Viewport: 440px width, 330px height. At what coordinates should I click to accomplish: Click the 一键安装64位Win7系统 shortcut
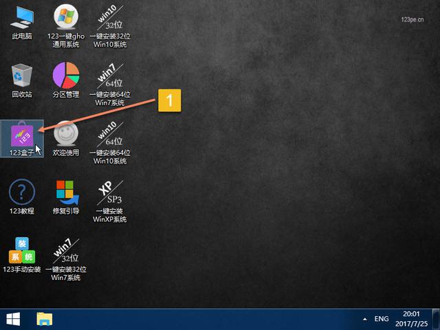coord(110,84)
